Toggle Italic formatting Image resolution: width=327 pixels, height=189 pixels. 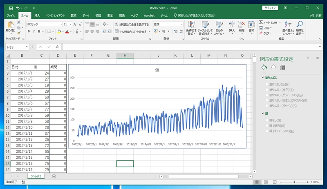pos(34,31)
